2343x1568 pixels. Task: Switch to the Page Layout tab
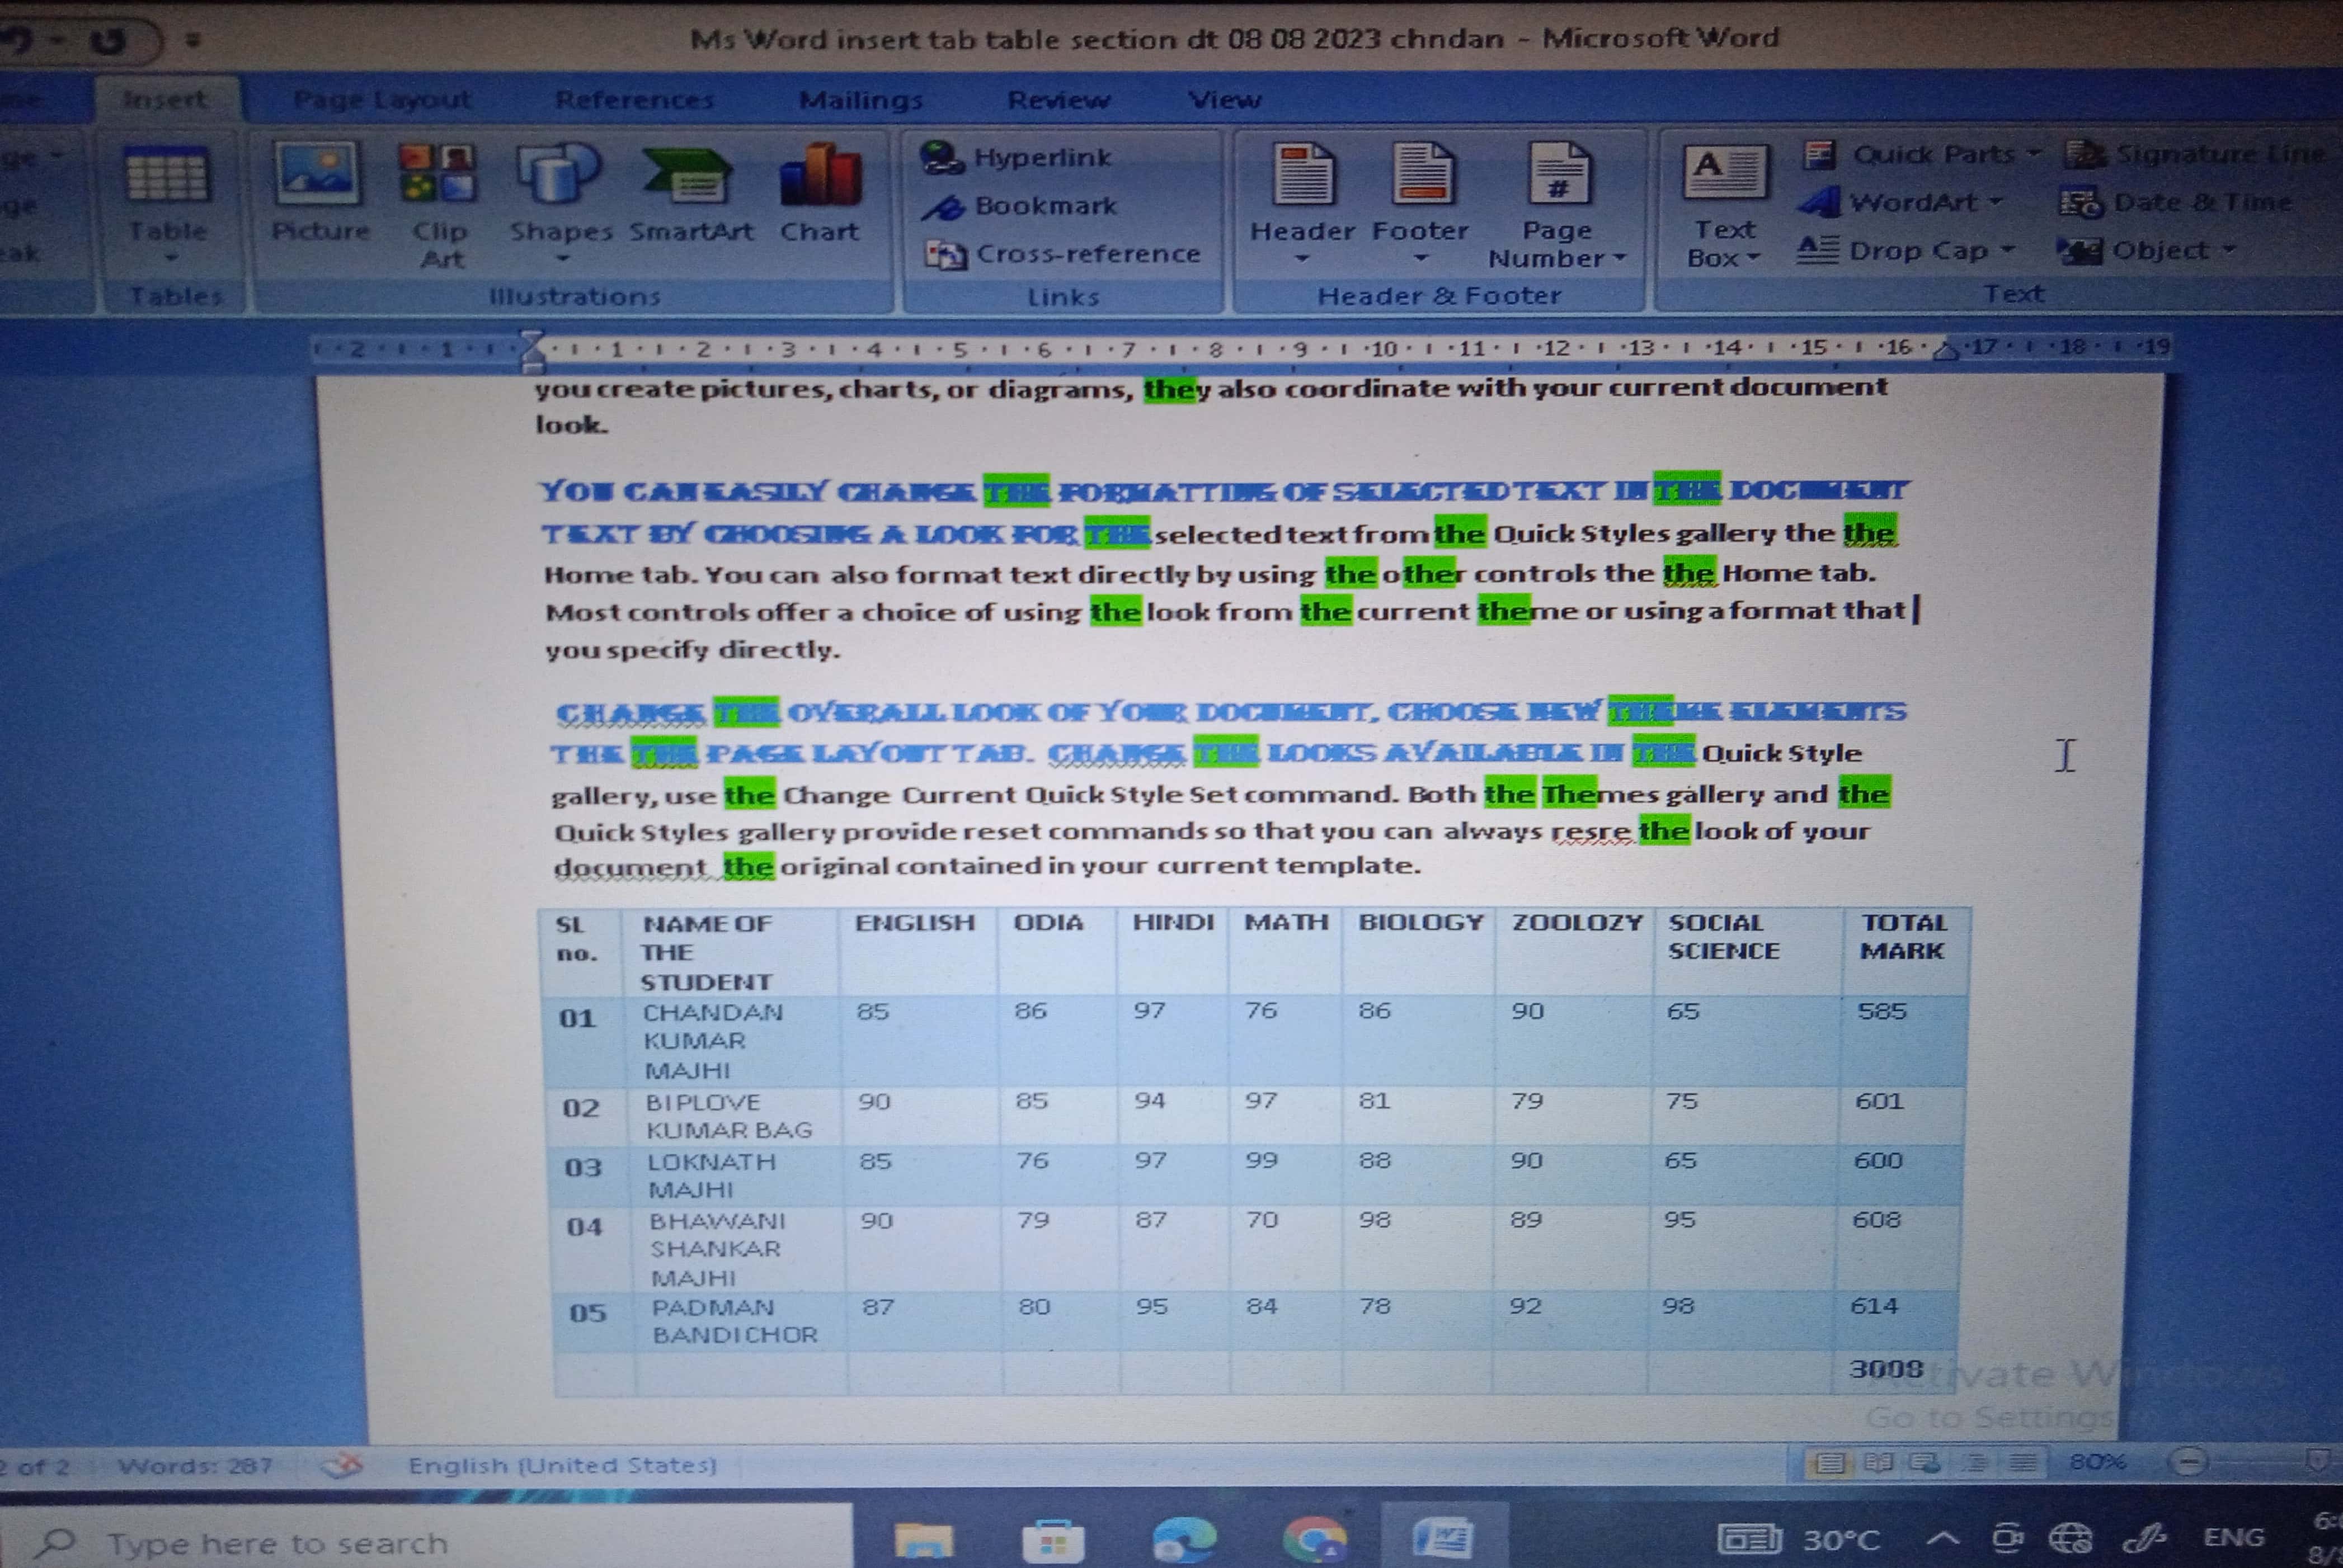[381, 100]
